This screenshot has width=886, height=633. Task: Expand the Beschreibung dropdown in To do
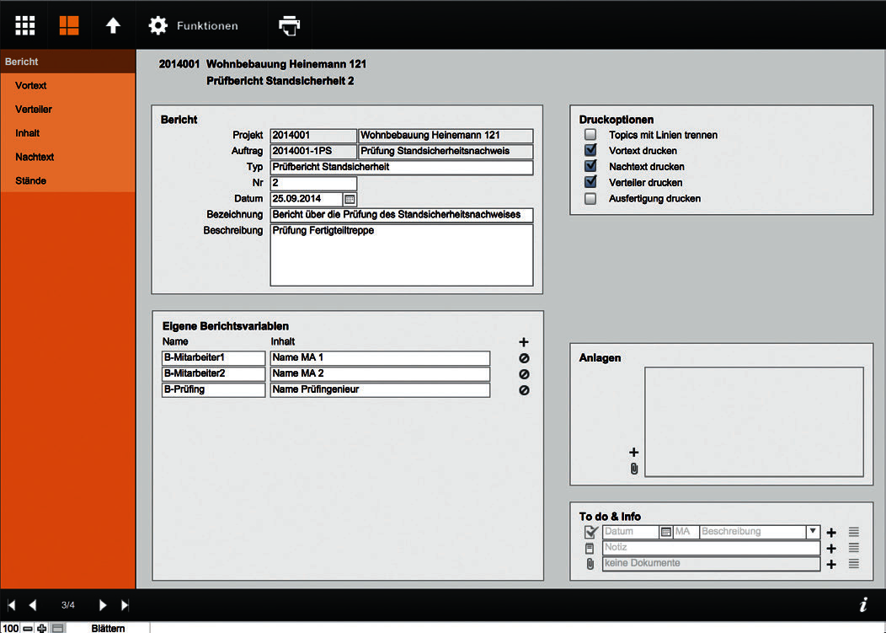tap(813, 532)
